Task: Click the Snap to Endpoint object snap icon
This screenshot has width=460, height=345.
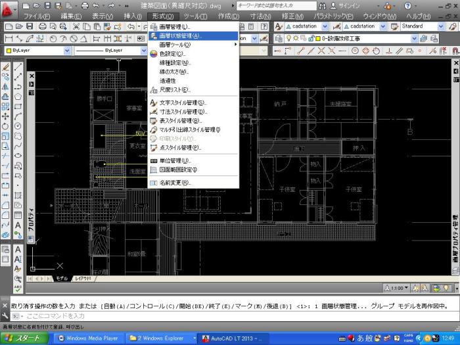Action: click(x=300, y=51)
